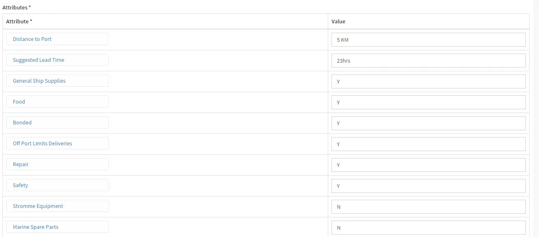Viewport: 539px width, 237px height.
Task: Select the Safety attribute field
Action: tap(58, 185)
